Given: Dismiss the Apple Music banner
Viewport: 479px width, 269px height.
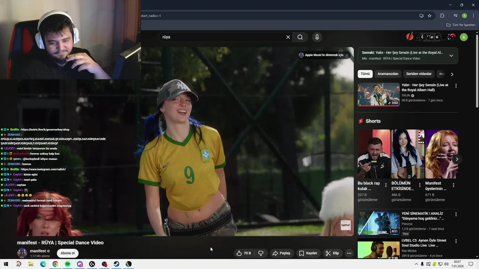Looking at the screenshot, I should pos(347,55).
